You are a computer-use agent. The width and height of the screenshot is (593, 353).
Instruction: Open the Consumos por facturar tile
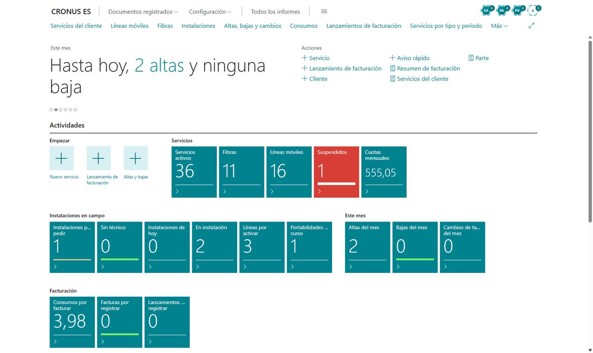click(x=72, y=322)
